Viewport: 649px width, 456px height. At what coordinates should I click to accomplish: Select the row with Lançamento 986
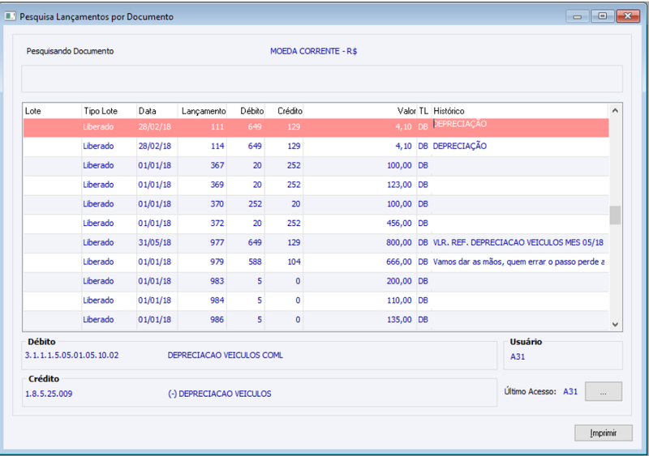pos(316,320)
